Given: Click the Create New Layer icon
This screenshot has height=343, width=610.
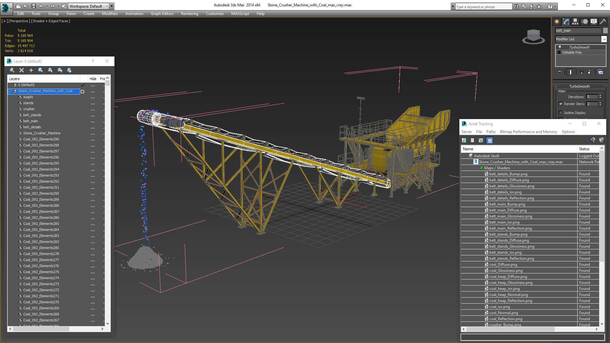Looking at the screenshot, I should point(12,70).
